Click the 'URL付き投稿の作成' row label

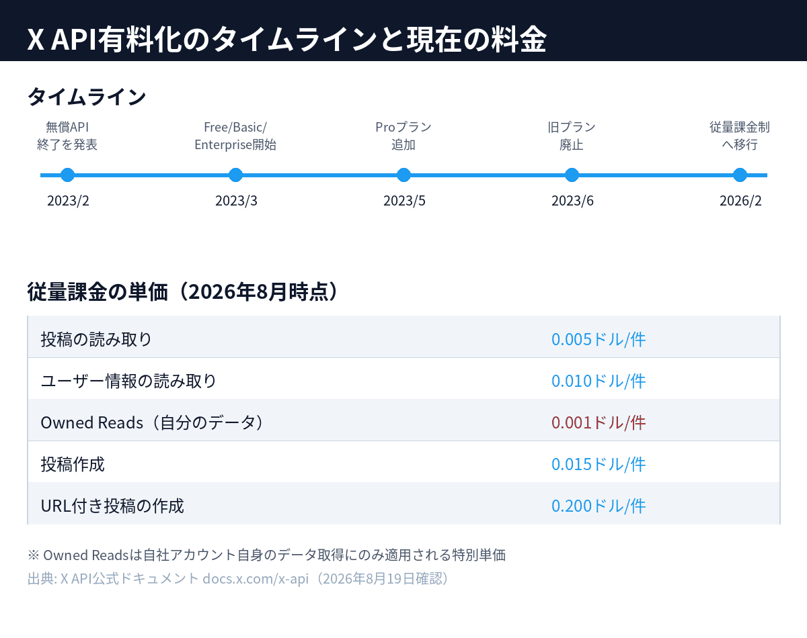coord(112,506)
